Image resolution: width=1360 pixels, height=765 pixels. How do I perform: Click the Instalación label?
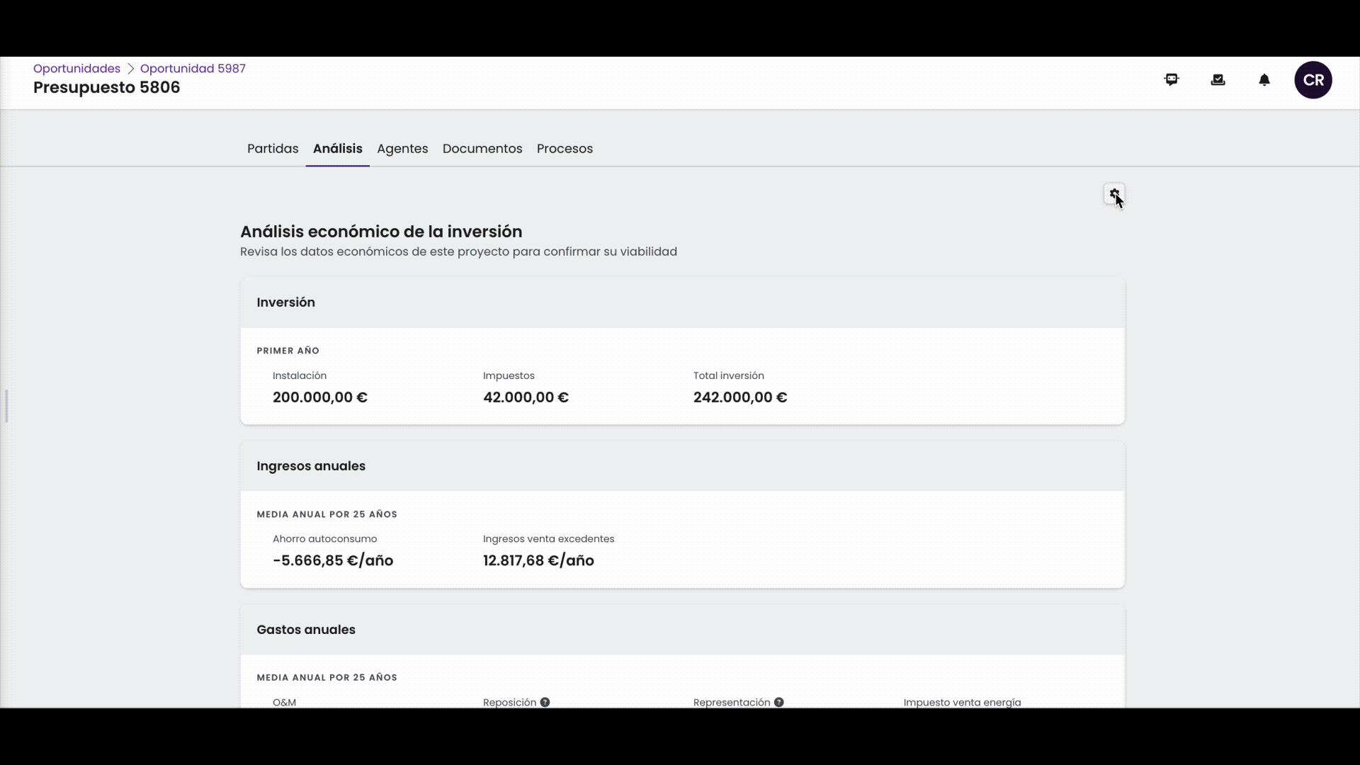pyautogui.click(x=300, y=375)
